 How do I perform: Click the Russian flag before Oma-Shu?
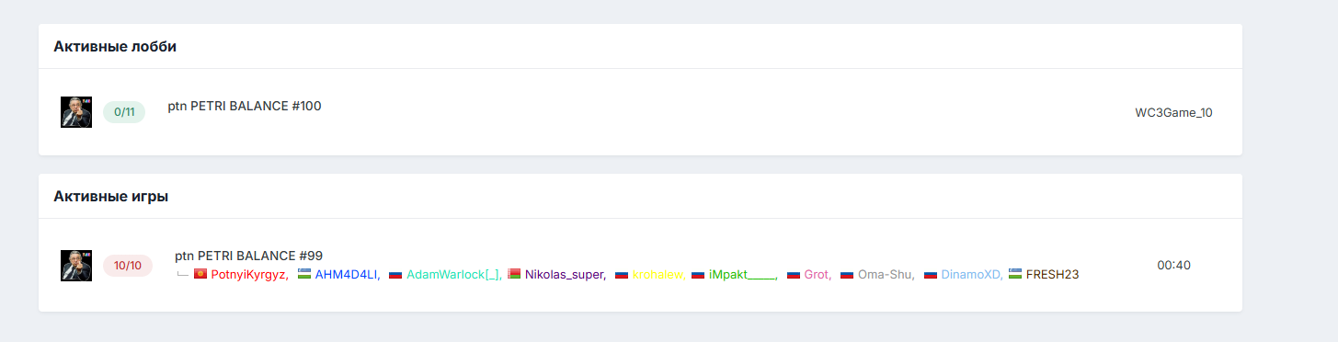847,274
